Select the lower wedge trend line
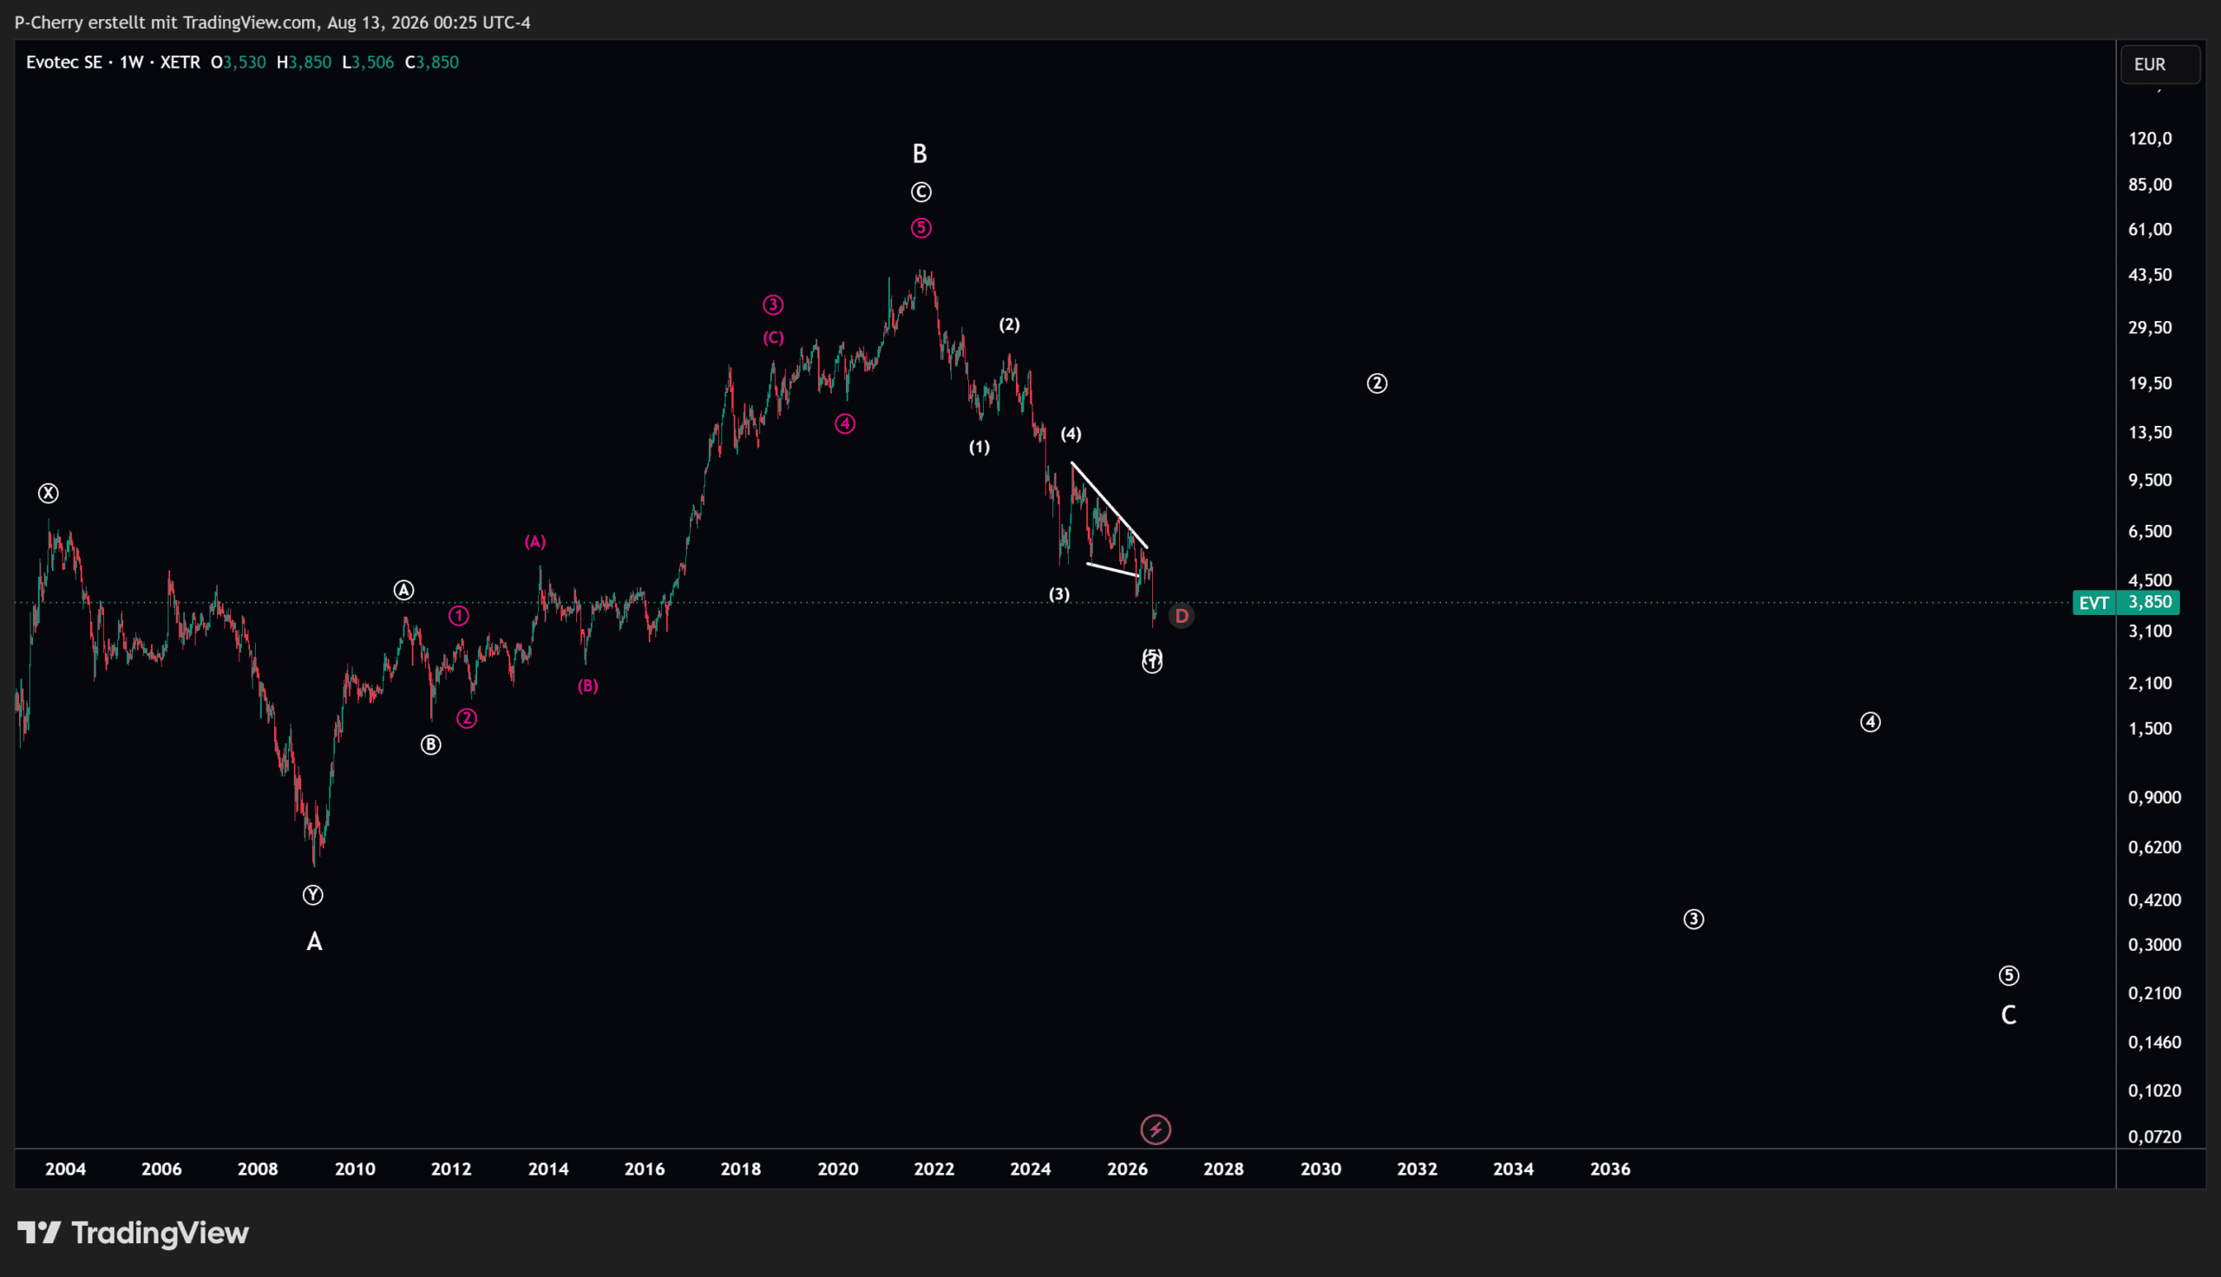This screenshot has width=2221, height=1277. coord(1112,569)
